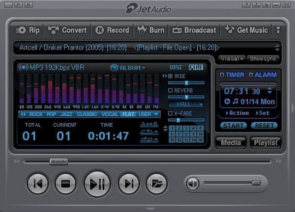Click the RESET timer button

point(265,126)
